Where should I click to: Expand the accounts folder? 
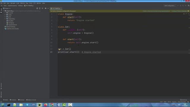tap(5, 13)
